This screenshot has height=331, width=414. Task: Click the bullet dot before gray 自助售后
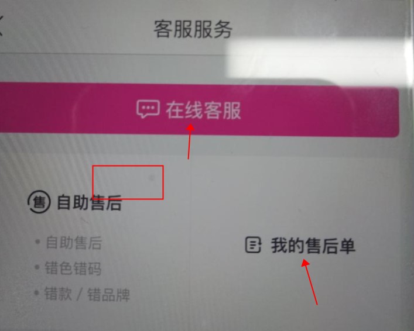click(37, 242)
